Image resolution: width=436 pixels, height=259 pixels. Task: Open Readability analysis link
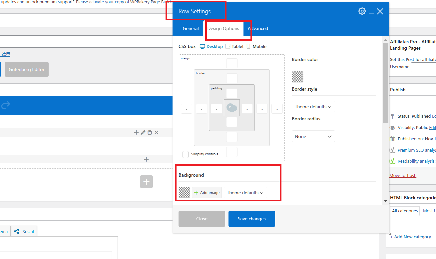pos(417,161)
